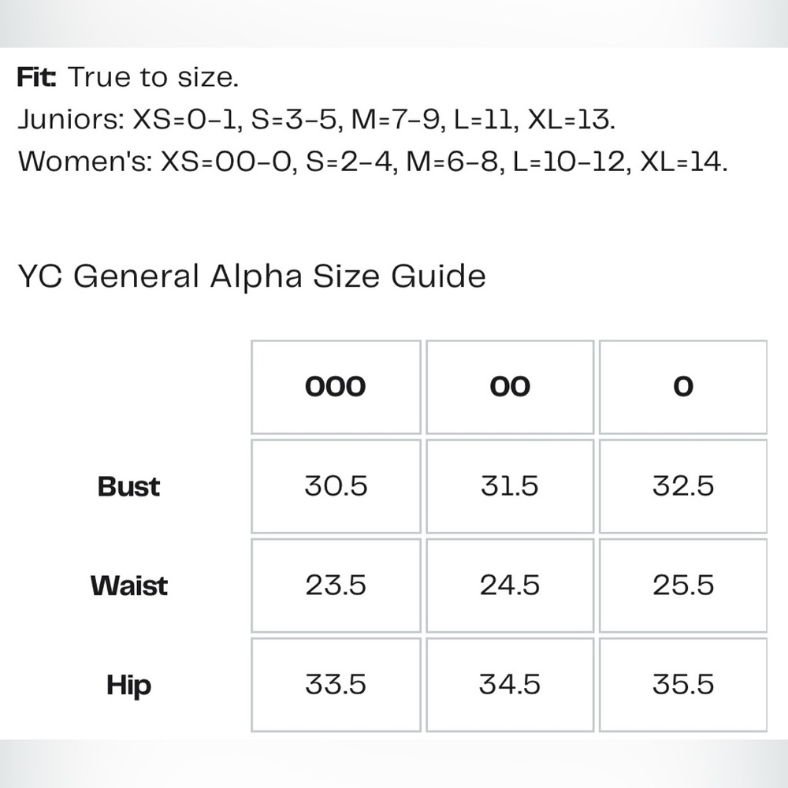
Task: Select the 30.5 bust measurement cell
Action: [336, 486]
